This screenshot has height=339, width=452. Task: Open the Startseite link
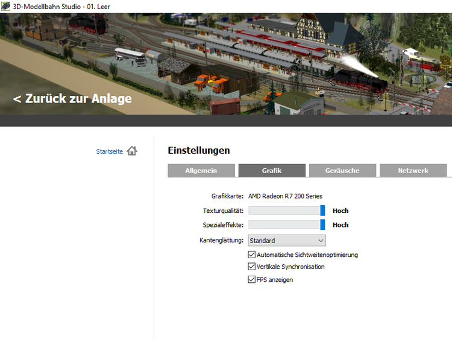click(x=109, y=151)
